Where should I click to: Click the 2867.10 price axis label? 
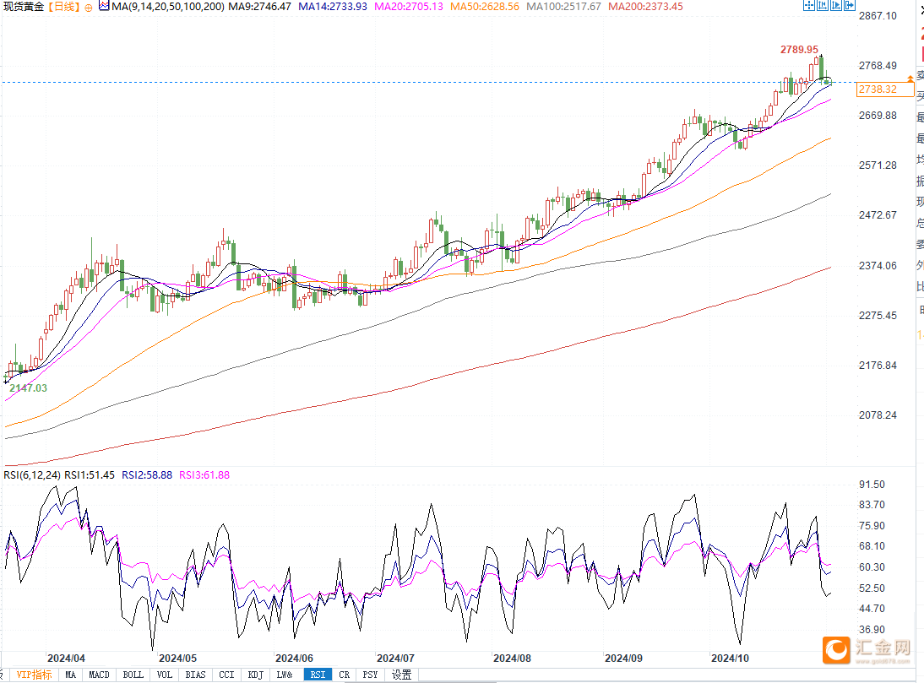click(x=878, y=16)
